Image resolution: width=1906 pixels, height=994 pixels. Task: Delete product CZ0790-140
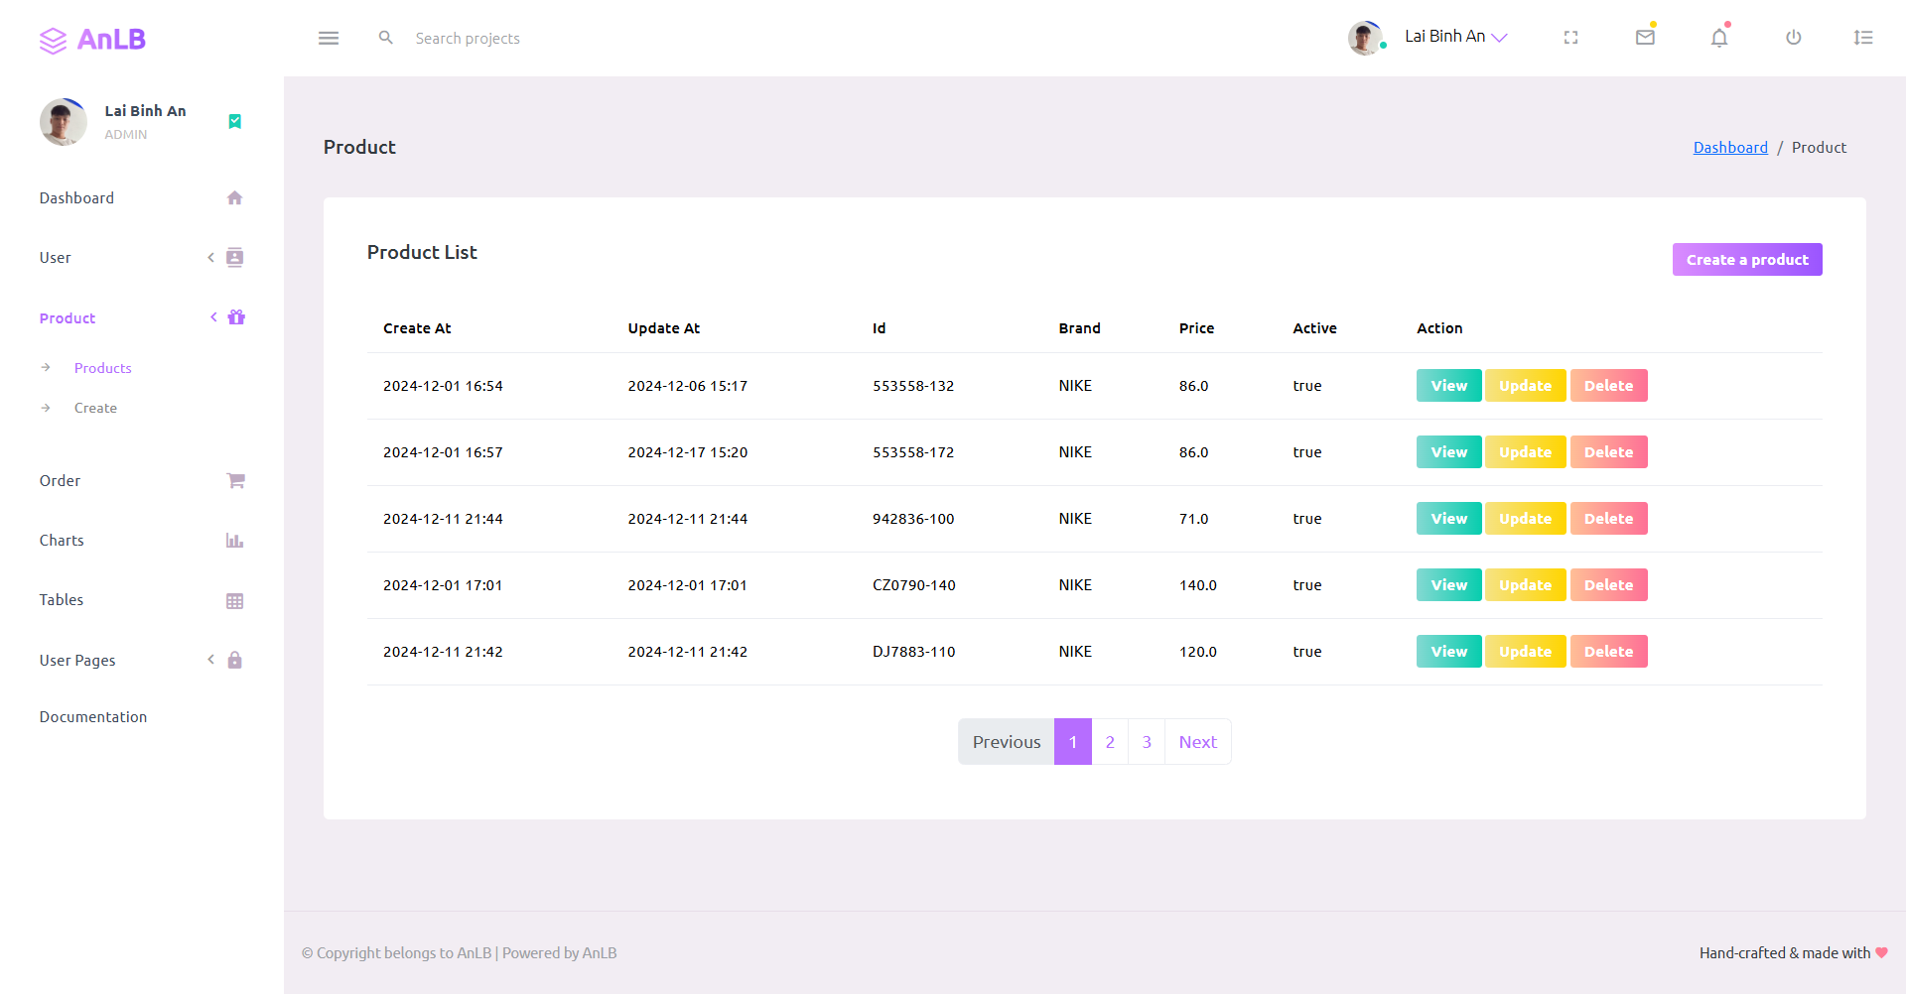tap(1608, 585)
